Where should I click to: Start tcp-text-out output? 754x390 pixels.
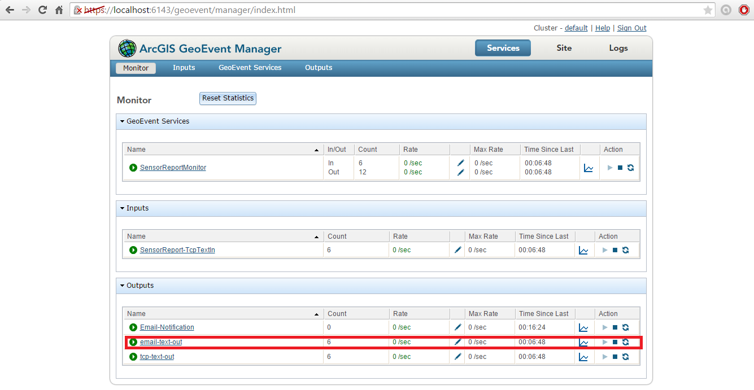[x=605, y=357]
